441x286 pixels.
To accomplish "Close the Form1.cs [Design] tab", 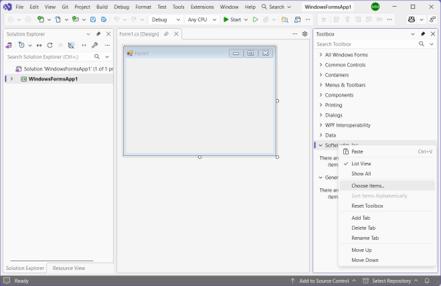I will tap(177, 34).
